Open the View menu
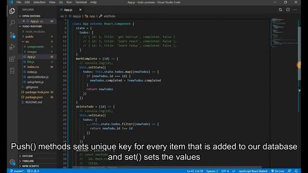Viewport: 308px width, 173px height. coord(52,2)
